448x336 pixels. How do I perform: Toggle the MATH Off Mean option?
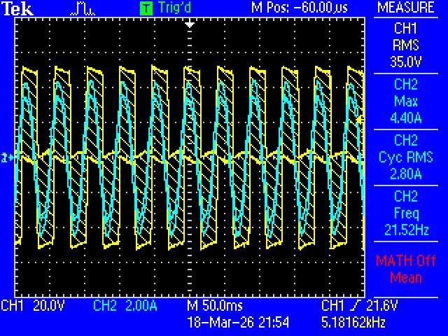point(405,269)
